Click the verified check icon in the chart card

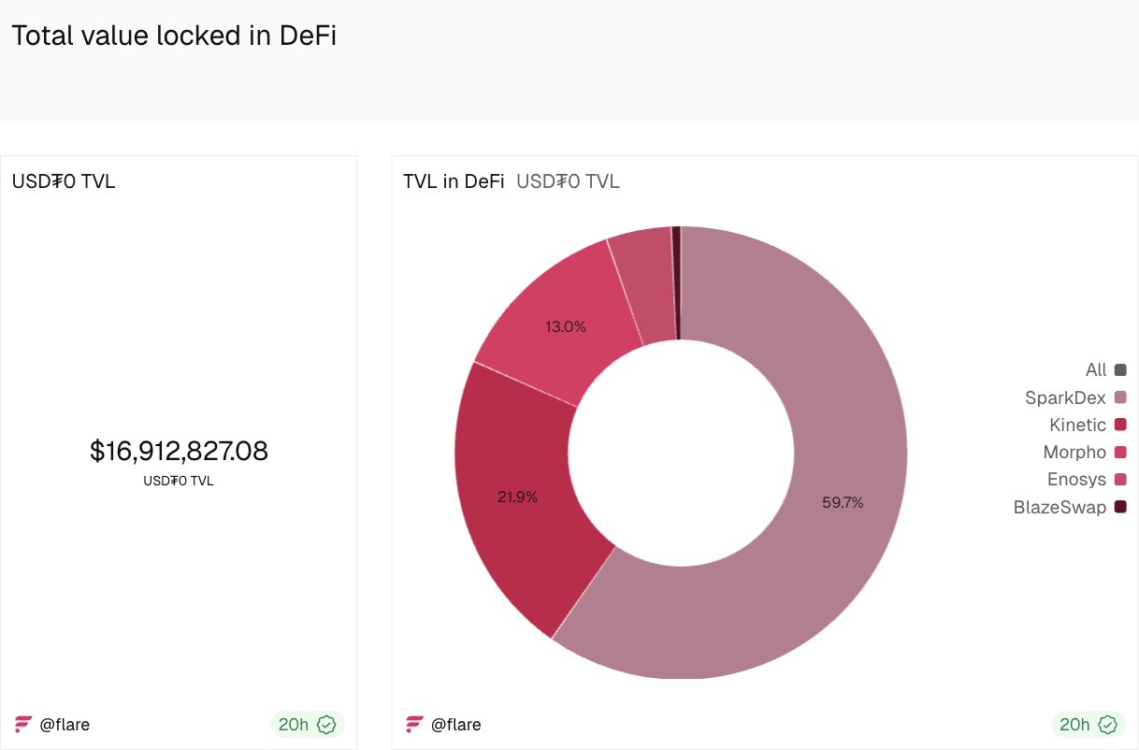click(1108, 725)
